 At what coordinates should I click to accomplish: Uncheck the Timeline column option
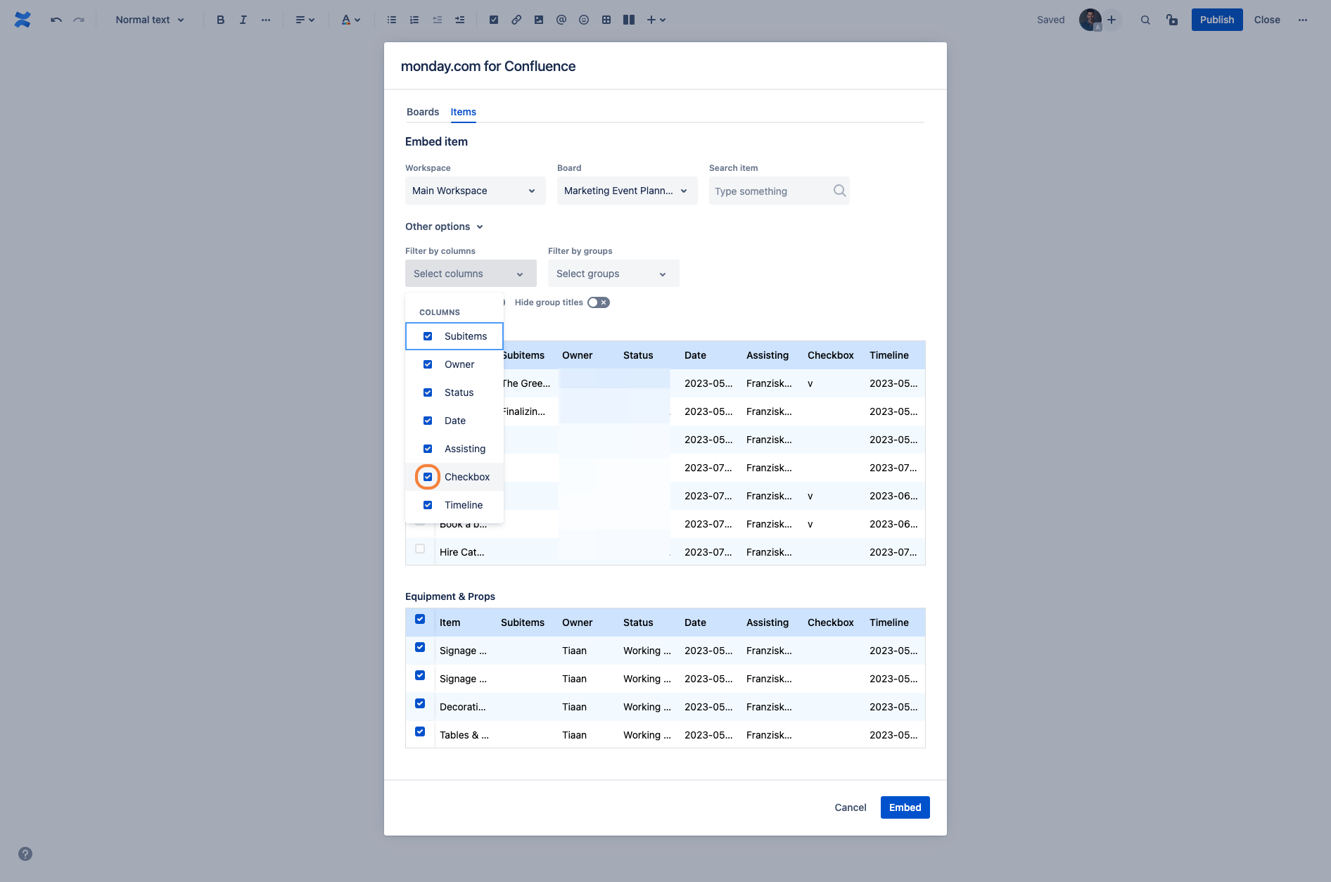[x=428, y=505]
